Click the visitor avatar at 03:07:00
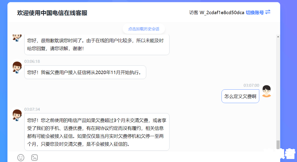Image resolution: width=297 pixels, height=162 pixels. click(x=266, y=91)
